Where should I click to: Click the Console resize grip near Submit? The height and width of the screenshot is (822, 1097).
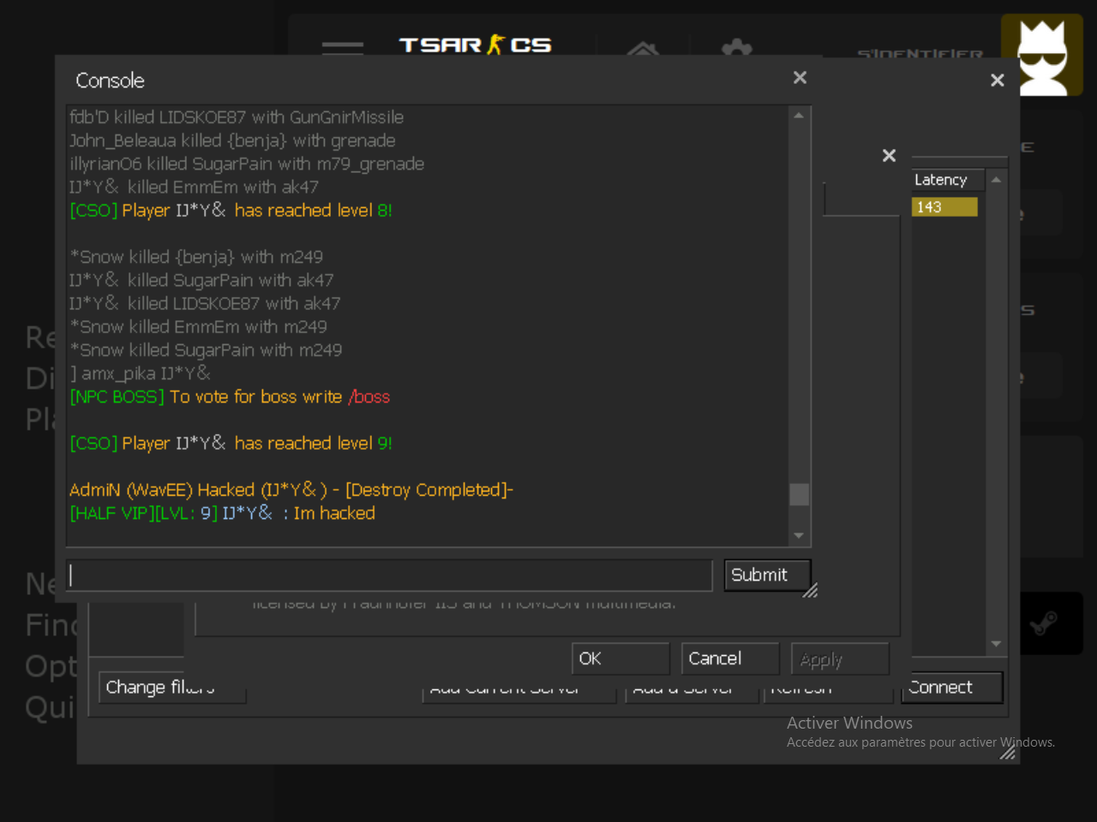point(810,591)
